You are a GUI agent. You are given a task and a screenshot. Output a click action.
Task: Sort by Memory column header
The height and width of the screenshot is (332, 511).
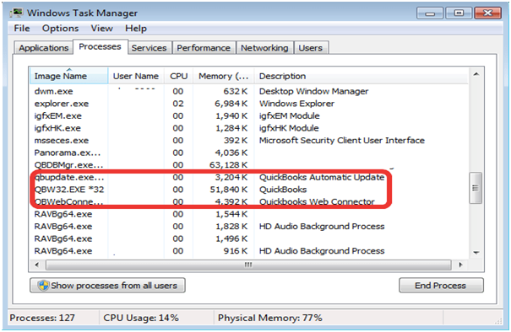(224, 76)
